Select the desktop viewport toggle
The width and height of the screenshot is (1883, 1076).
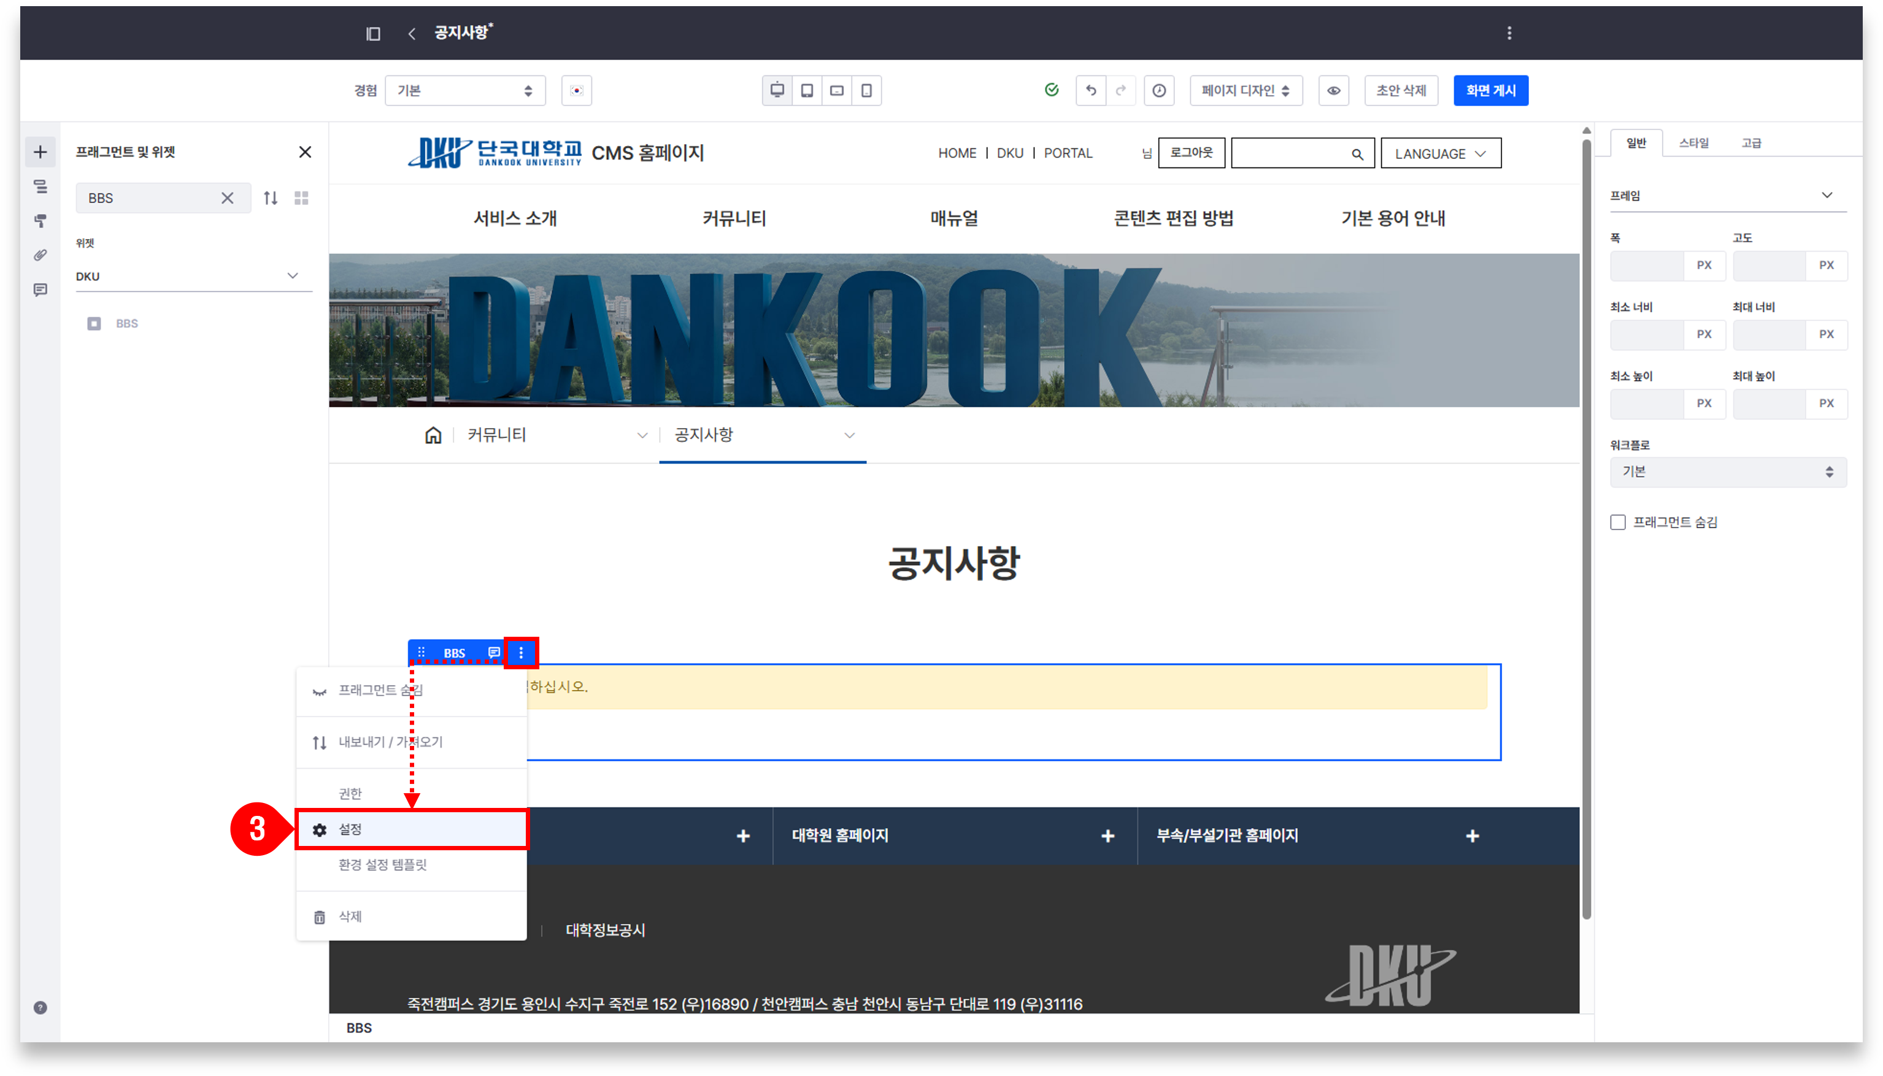click(x=777, y=90)
